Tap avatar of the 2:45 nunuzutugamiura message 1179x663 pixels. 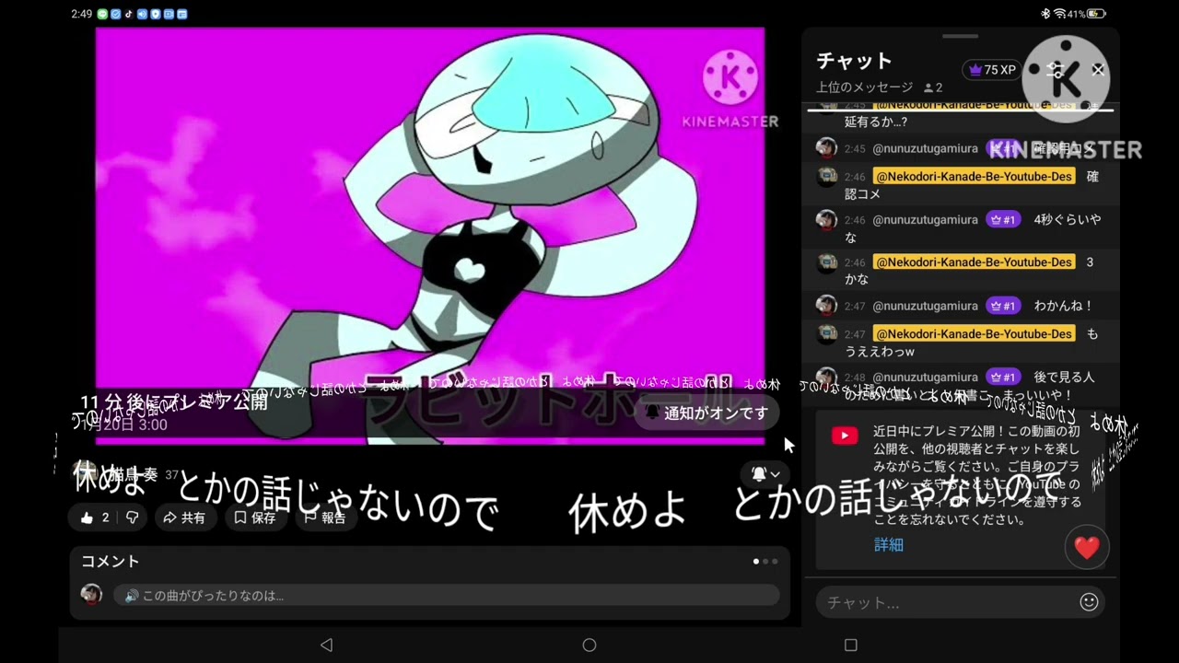826,148
